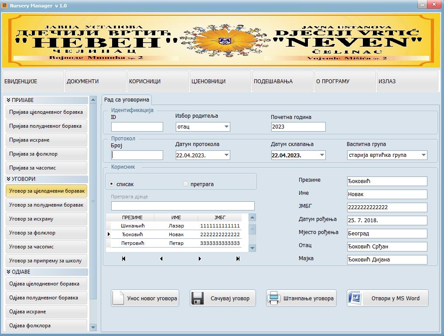The width and height of the screenshot is (444, 336).
Task: Open the Датум протокола date picker
Action: point(226,155)
